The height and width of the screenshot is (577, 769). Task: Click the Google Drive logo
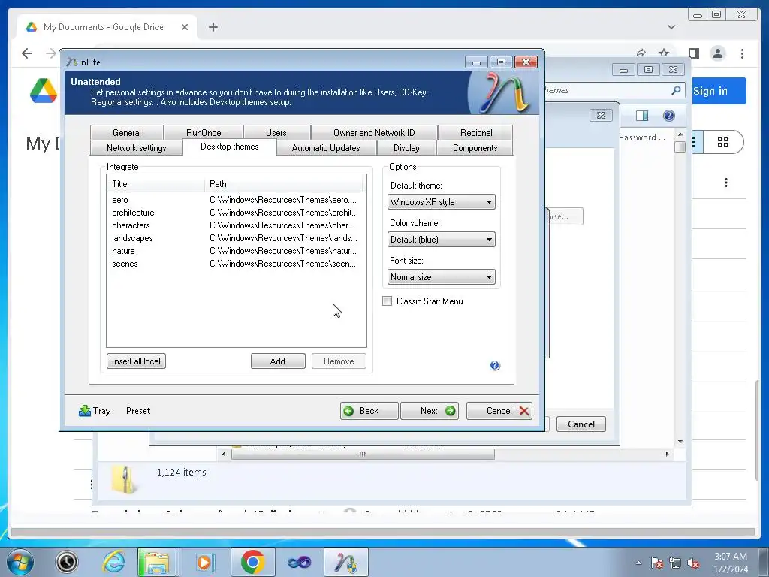point(43,91)
